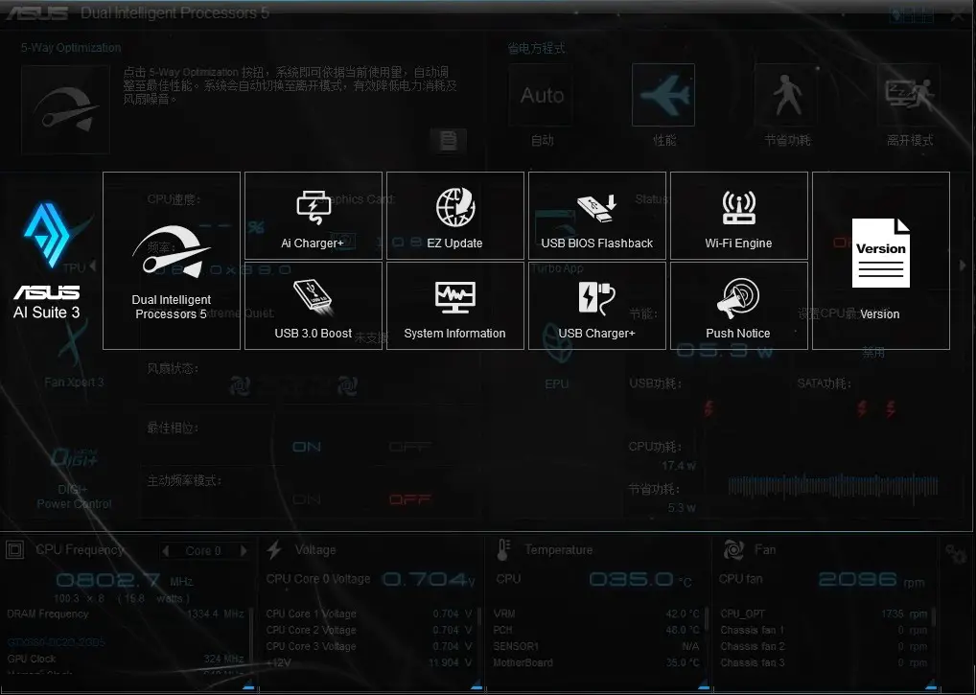Click the 5-Way Optimization heading
This screenshot has height=695, width=976.
(71, 48)
